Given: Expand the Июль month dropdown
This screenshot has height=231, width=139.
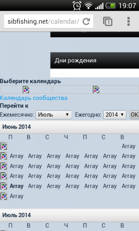Looking at the screenshot, I should pos(53,115).
